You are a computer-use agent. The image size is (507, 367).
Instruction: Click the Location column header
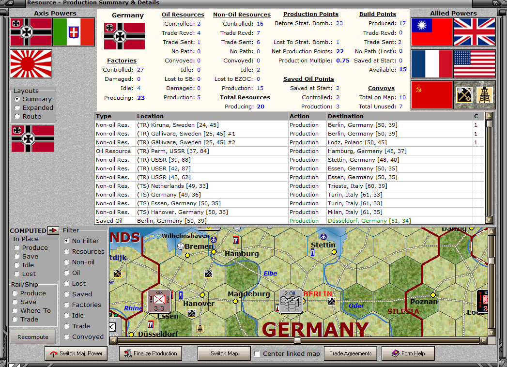212,116
